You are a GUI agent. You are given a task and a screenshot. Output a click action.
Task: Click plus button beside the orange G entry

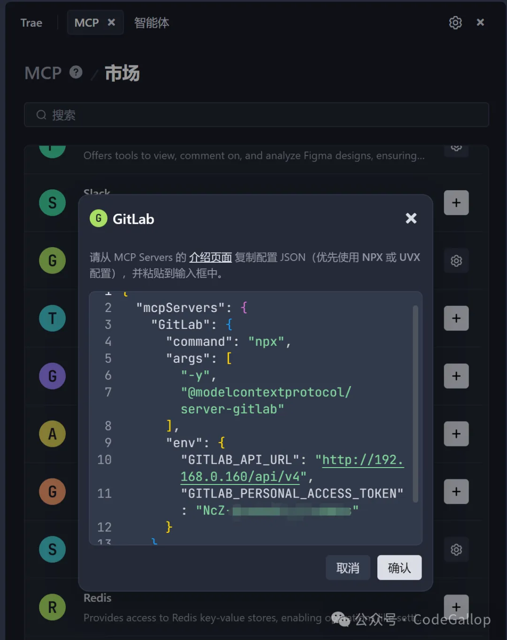click(456, 492)
